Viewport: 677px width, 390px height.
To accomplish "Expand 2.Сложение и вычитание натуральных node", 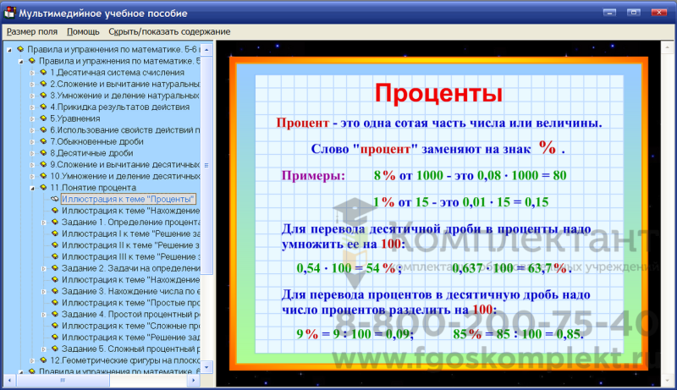I will tap(32, 84).
